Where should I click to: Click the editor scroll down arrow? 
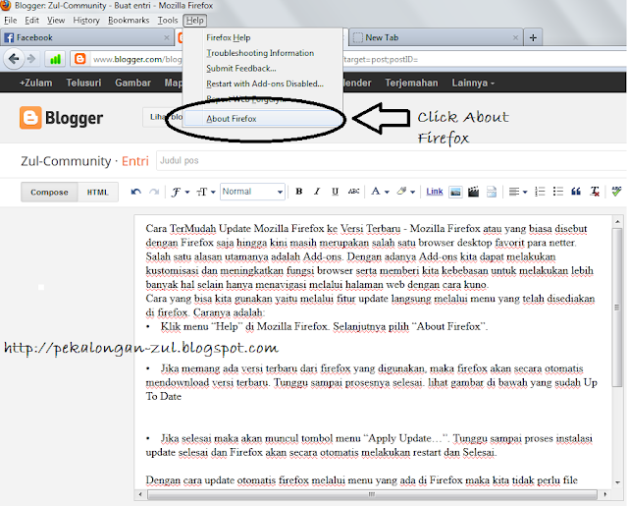(x=617, y=482)
